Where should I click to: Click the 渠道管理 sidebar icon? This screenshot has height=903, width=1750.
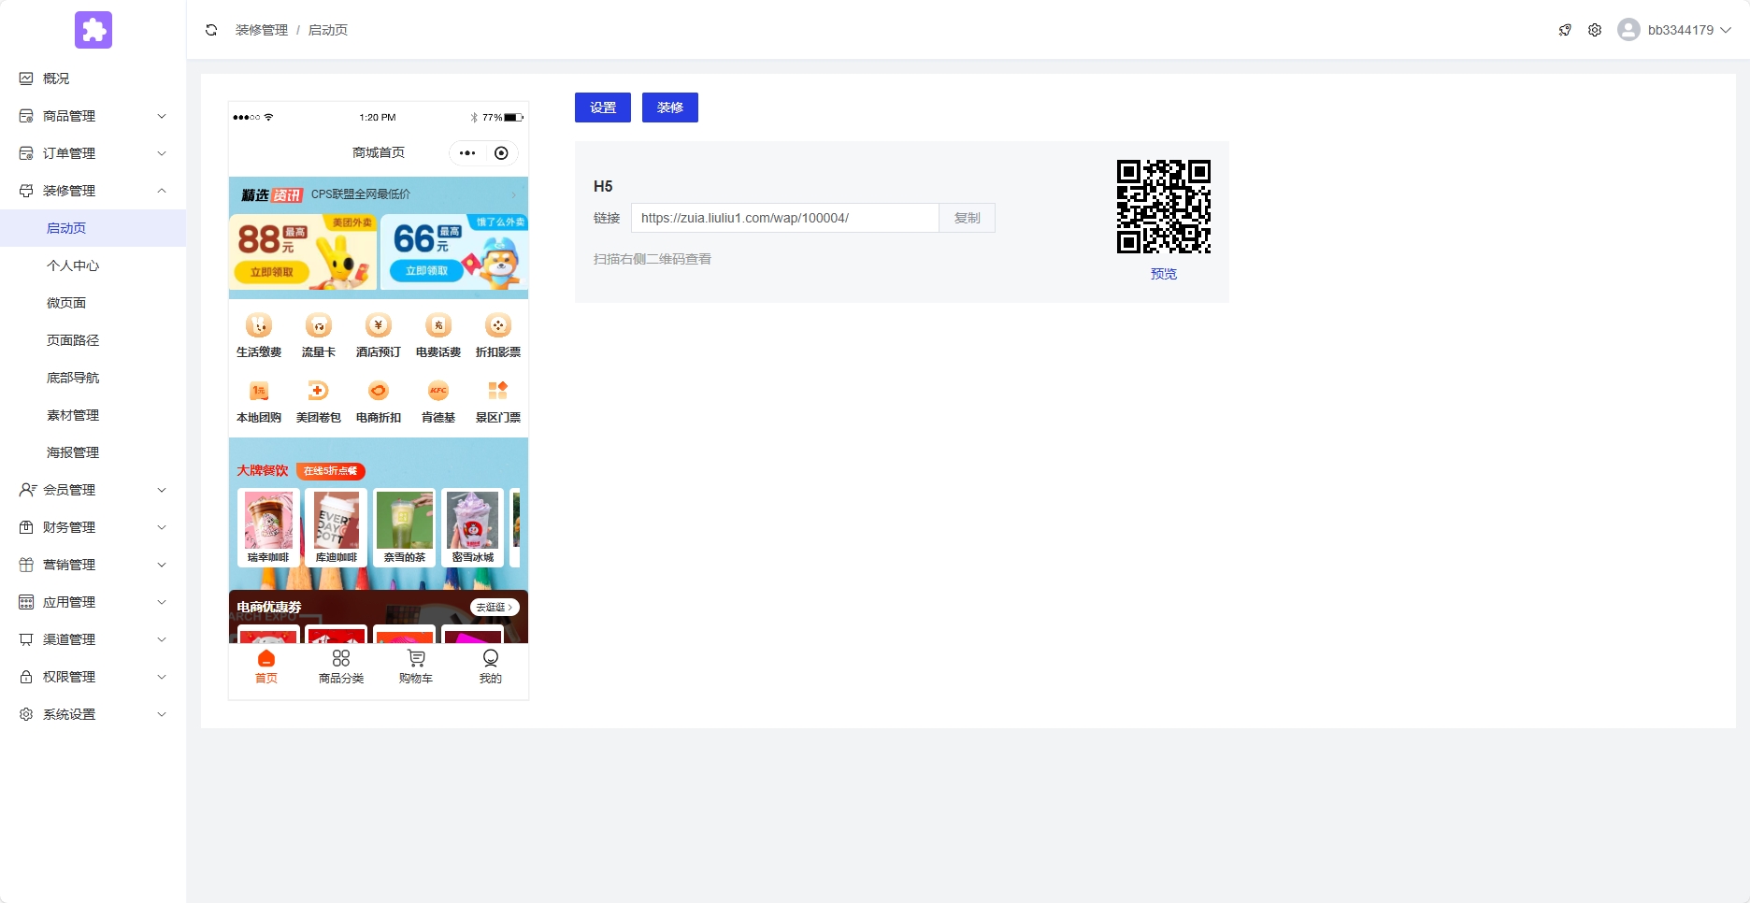pos(26,639)
